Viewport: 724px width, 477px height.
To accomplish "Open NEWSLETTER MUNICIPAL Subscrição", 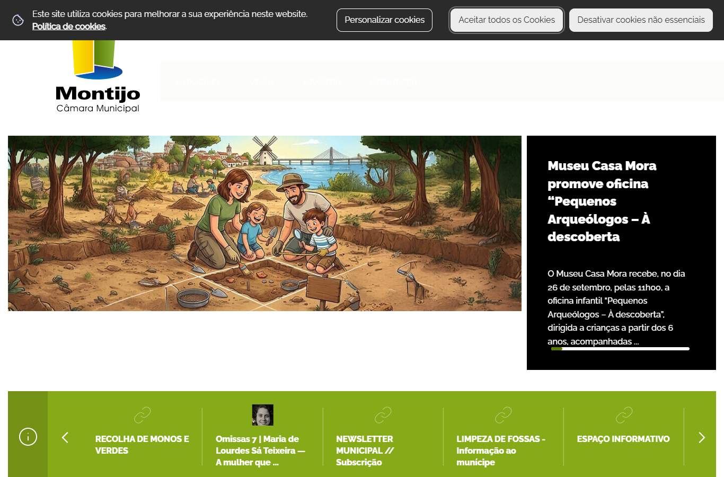I will tap(365, 450).
